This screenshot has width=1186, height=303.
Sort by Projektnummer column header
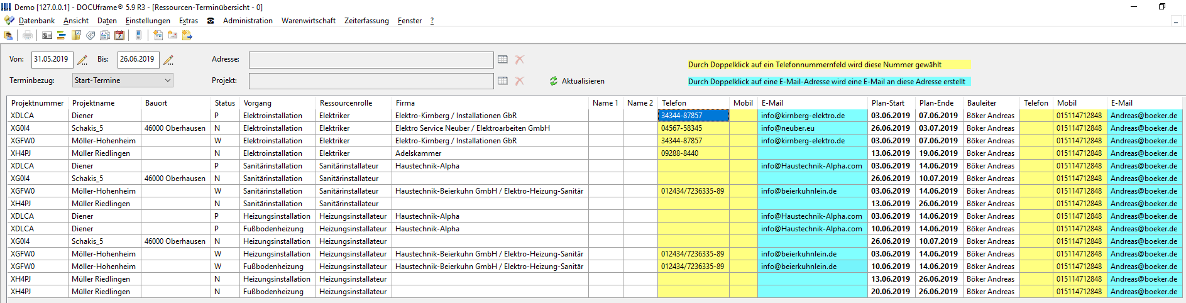click(38, 103)
